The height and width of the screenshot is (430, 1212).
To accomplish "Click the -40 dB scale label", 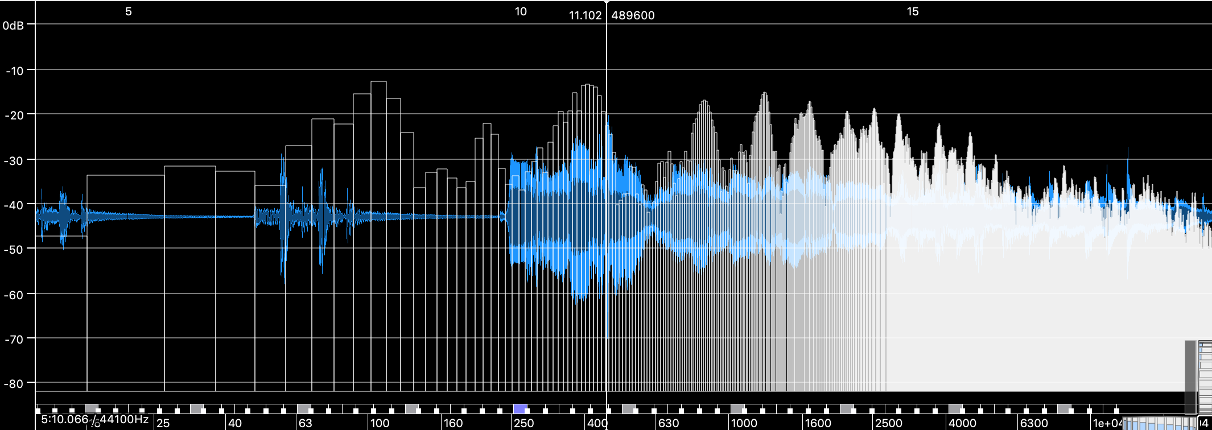I will 14,205.
